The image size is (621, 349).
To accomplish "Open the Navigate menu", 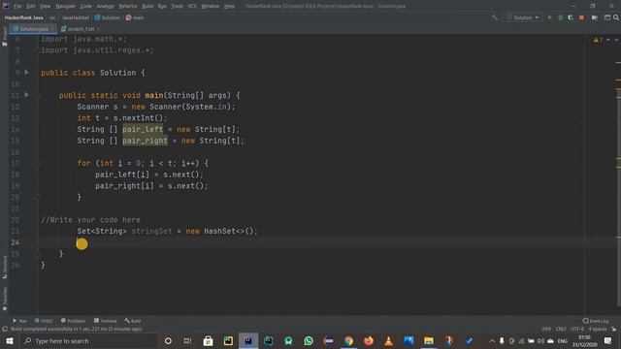I will click(x=65, y=6).
